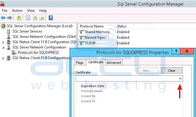Image resolution: width=196 pixels, height=117 pixels.
Task: Click the Clear button
Action: coord(172,71)
